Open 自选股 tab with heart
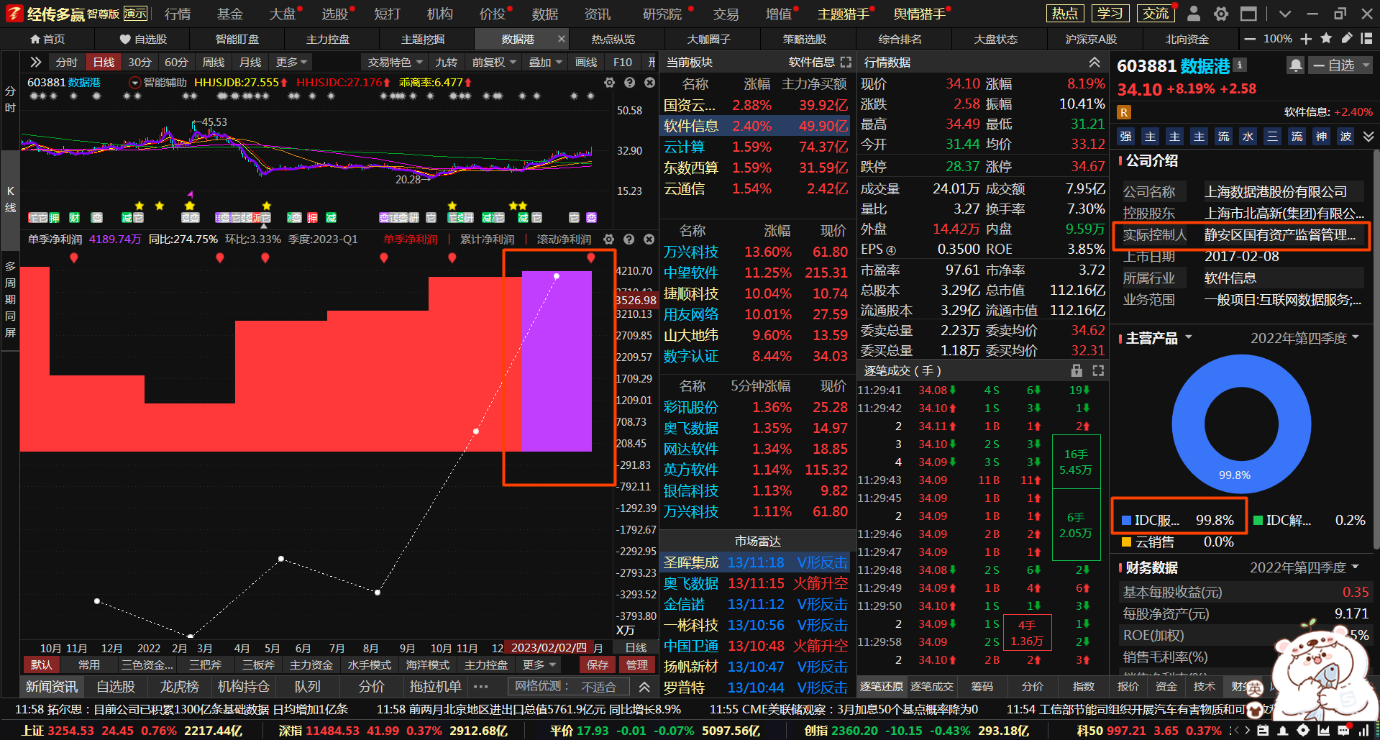 click(143, 39)
